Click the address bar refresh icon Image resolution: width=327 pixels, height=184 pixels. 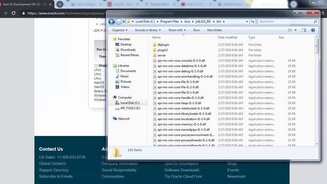tap(253, 21)
